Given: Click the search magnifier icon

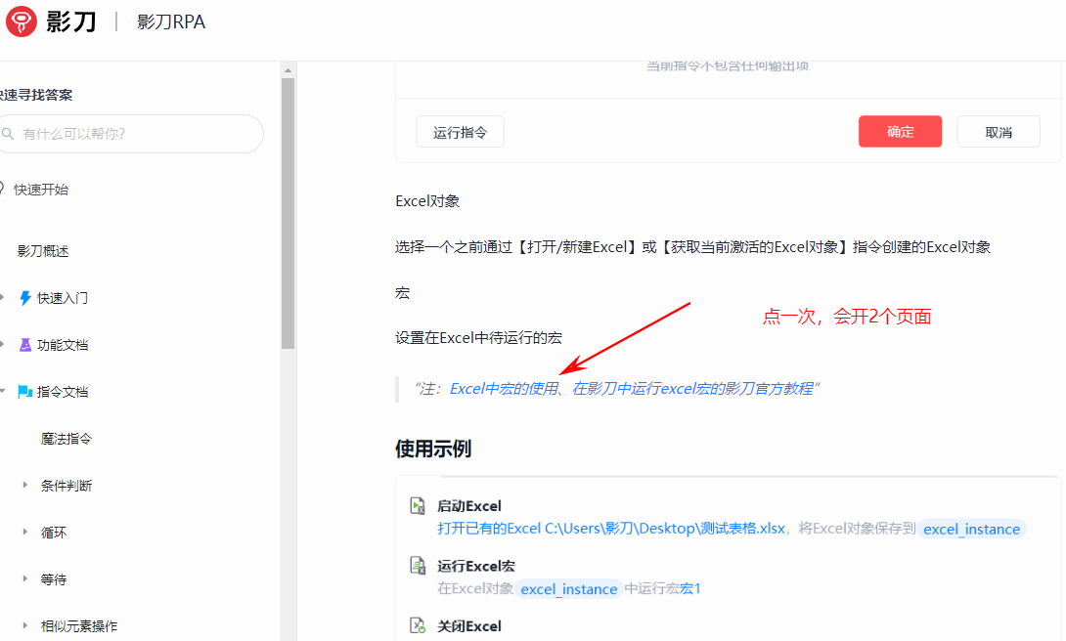Looking at the screenshot, I should point(8,134).
